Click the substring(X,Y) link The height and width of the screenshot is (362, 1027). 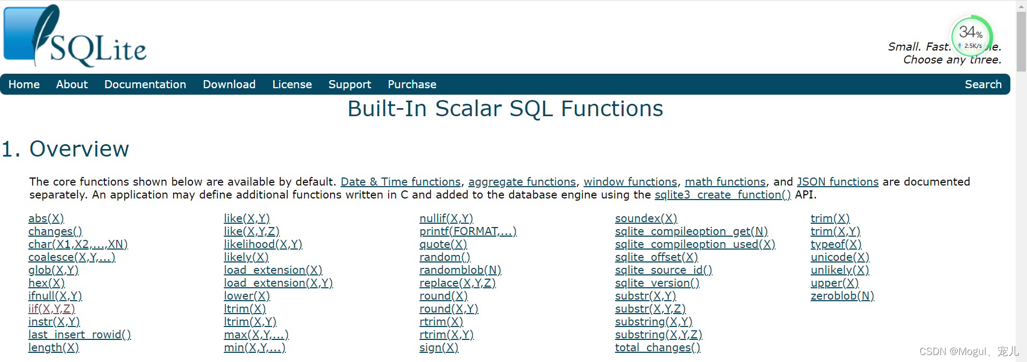(654, 322)
